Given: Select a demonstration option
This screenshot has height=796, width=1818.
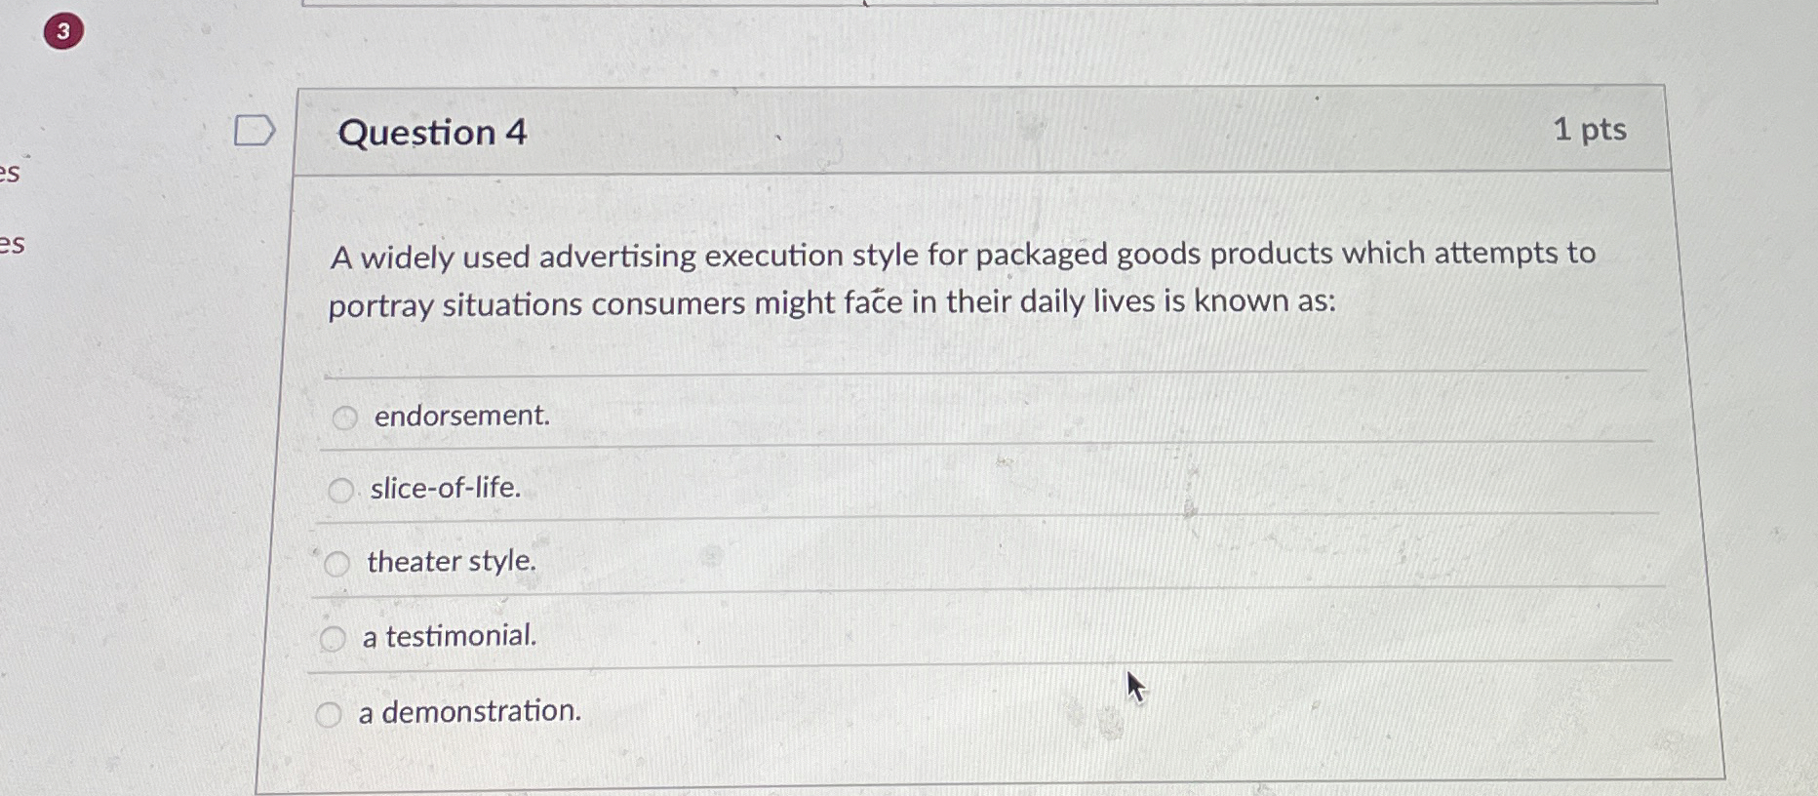Looking at the screenshot, I should pos(332,712).
